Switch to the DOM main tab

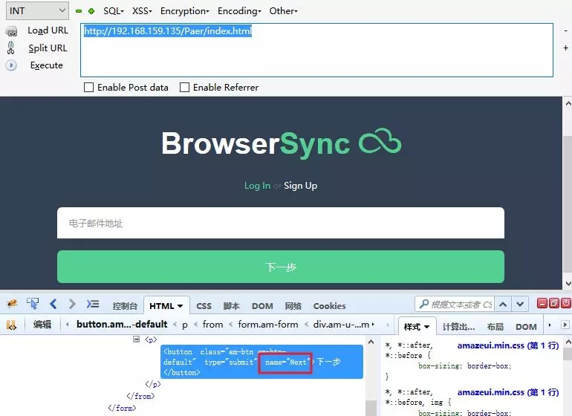click(262, 306)
